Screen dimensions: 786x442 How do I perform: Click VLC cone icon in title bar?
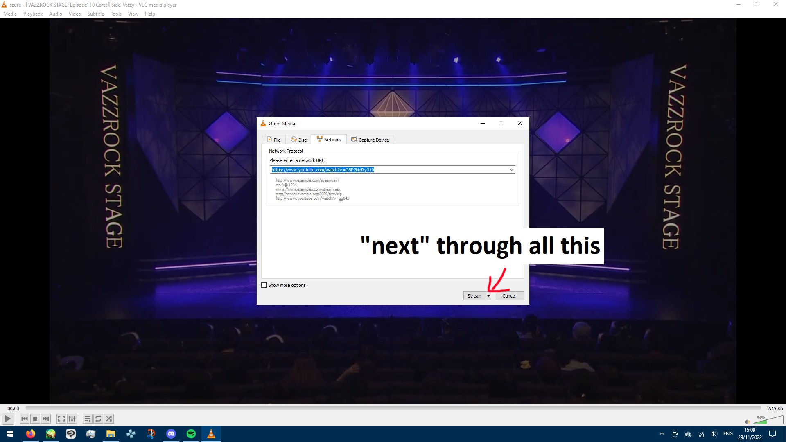[4, 5]
